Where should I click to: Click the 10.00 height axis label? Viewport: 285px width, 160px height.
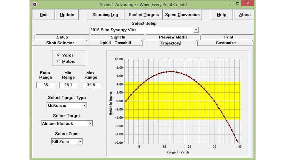[x=119, y=59]
